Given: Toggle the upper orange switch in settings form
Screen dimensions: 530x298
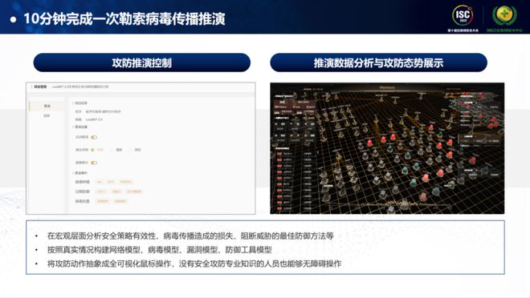Looking at the screenshot, I should coord(94,137).
